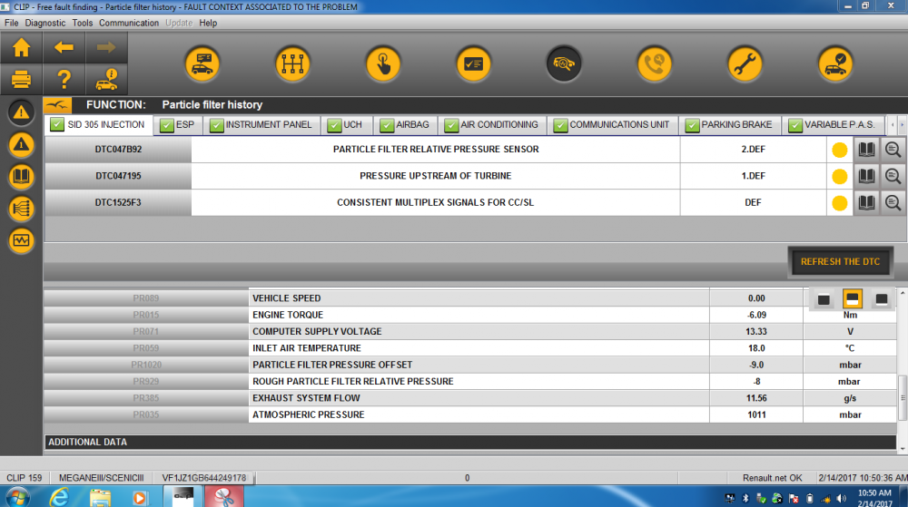
Task: Select the dark car fault-finding icon
Action: pos(564,63)
